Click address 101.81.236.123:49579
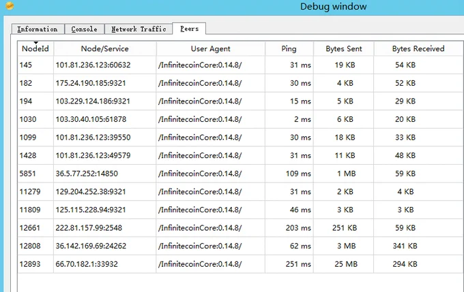 pos(93,155)
